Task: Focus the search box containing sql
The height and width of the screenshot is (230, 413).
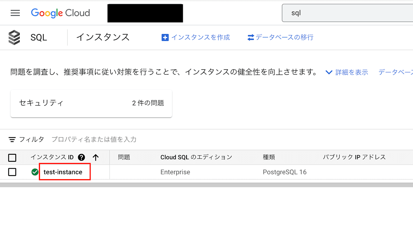Action: (347, 13)
